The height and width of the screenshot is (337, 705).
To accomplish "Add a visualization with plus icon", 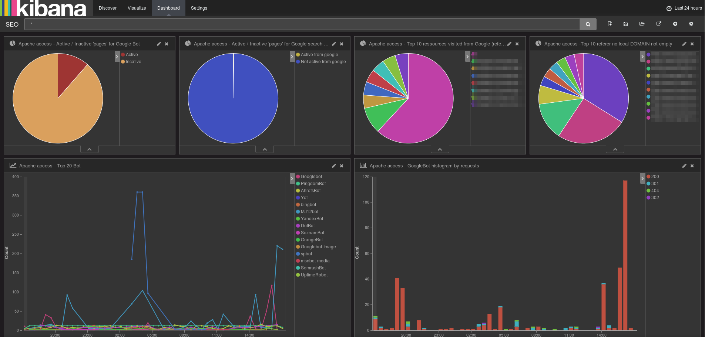I will pos(675,24).
